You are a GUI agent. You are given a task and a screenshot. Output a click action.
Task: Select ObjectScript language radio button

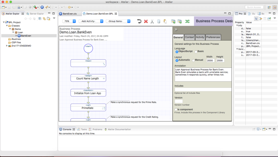[177, 52]
